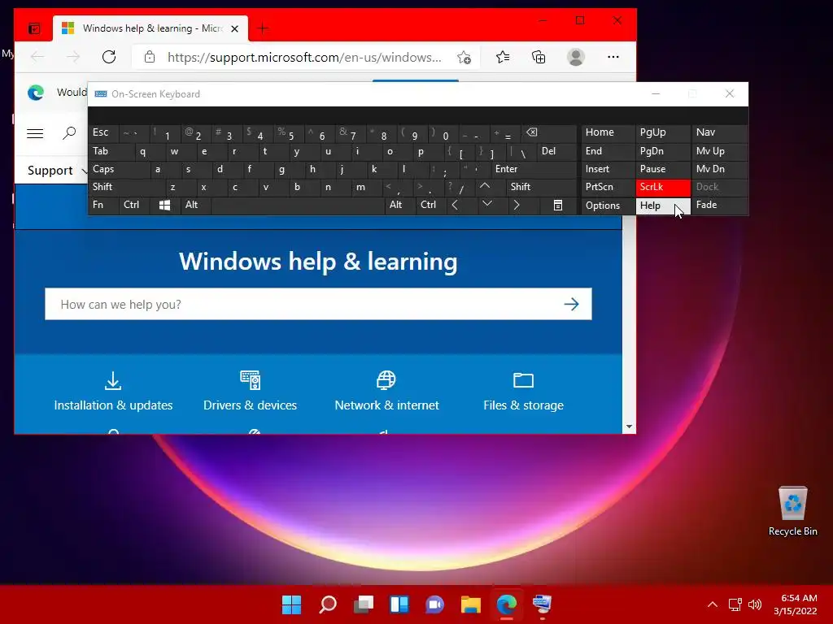Open Network & internet category

pyautogui.click(x=386, y=392)
